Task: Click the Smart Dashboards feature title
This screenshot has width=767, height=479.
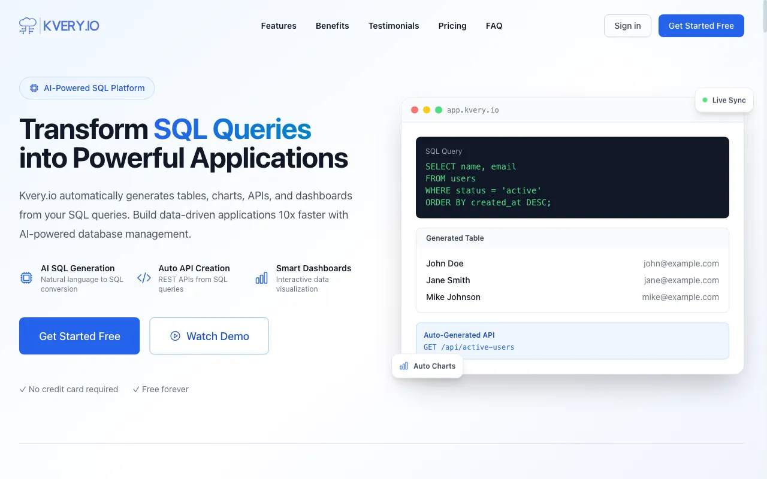Action: point(313,268)
